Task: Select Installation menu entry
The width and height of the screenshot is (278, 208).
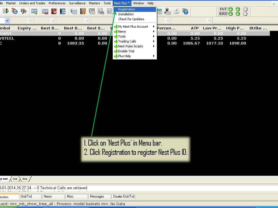Action: click(135, 14)
